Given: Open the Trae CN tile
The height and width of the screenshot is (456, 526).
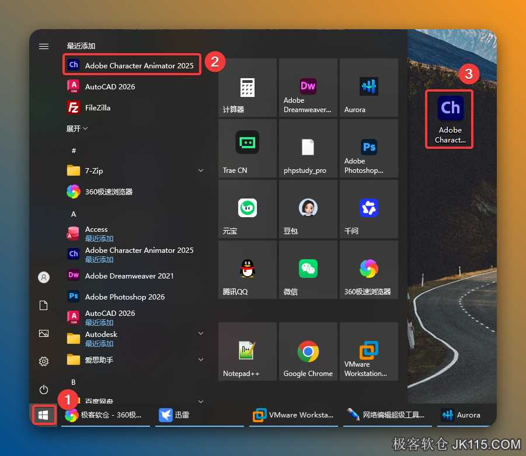Looking at the screenshot, I should pyautogui.click(x=248, y=148).
